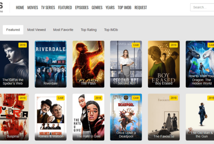This screenshot has height=144, width=214.
Task: Open the EPISODES page
Action: coord(82,8)
